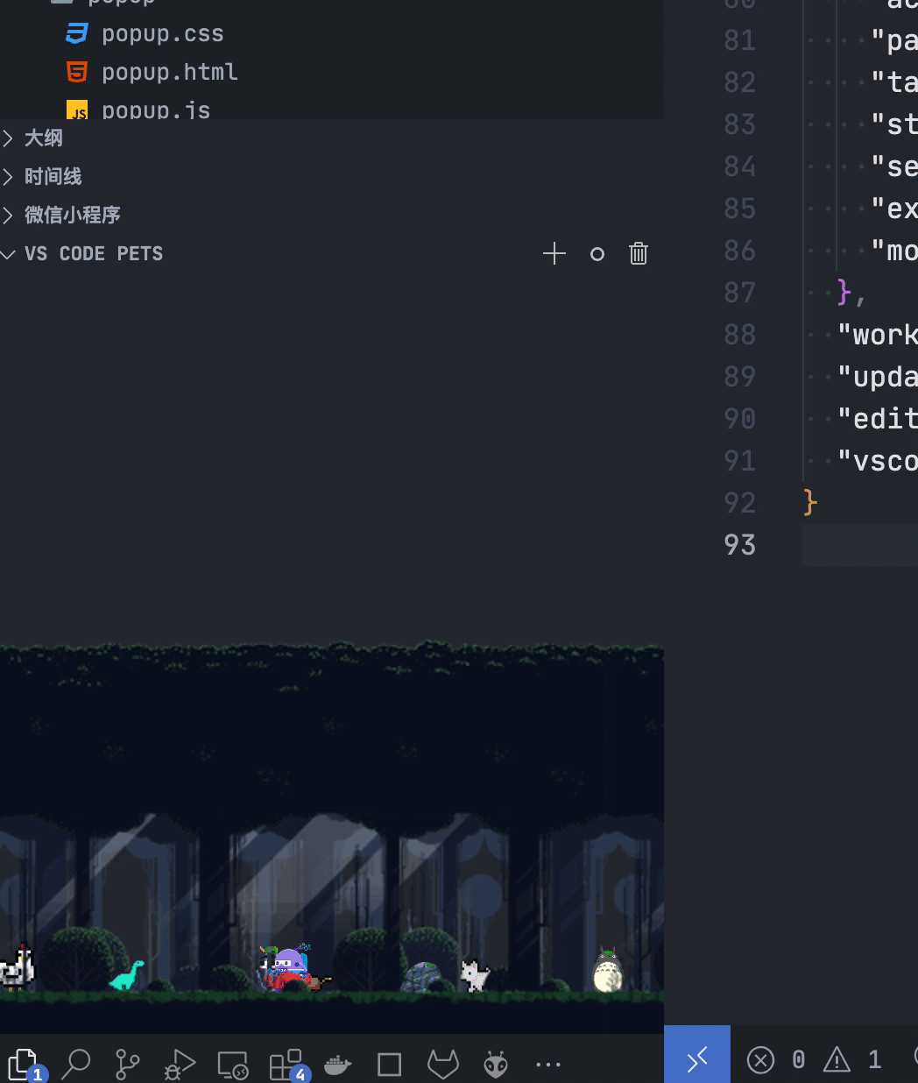Open the Extensions icon with badge 4
Viewport: 918px width, 1083px height.
286,1065
